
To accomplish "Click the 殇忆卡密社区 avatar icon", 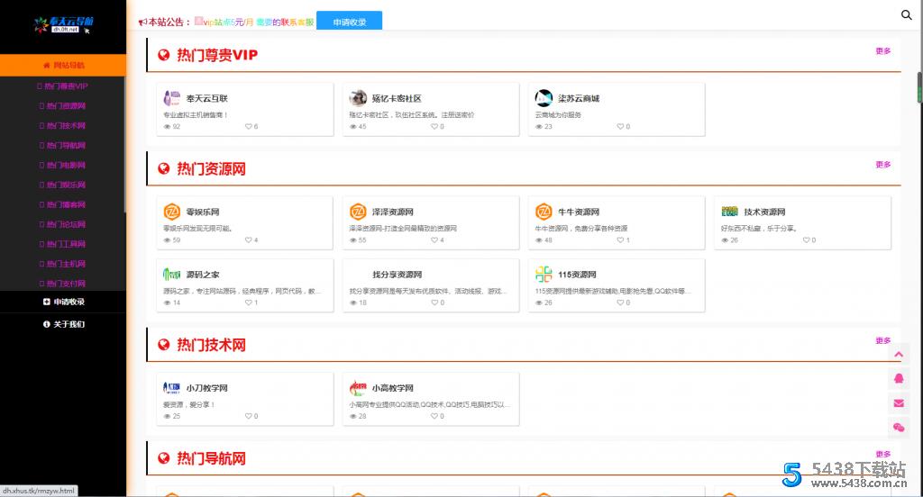I will coord(357,98).
